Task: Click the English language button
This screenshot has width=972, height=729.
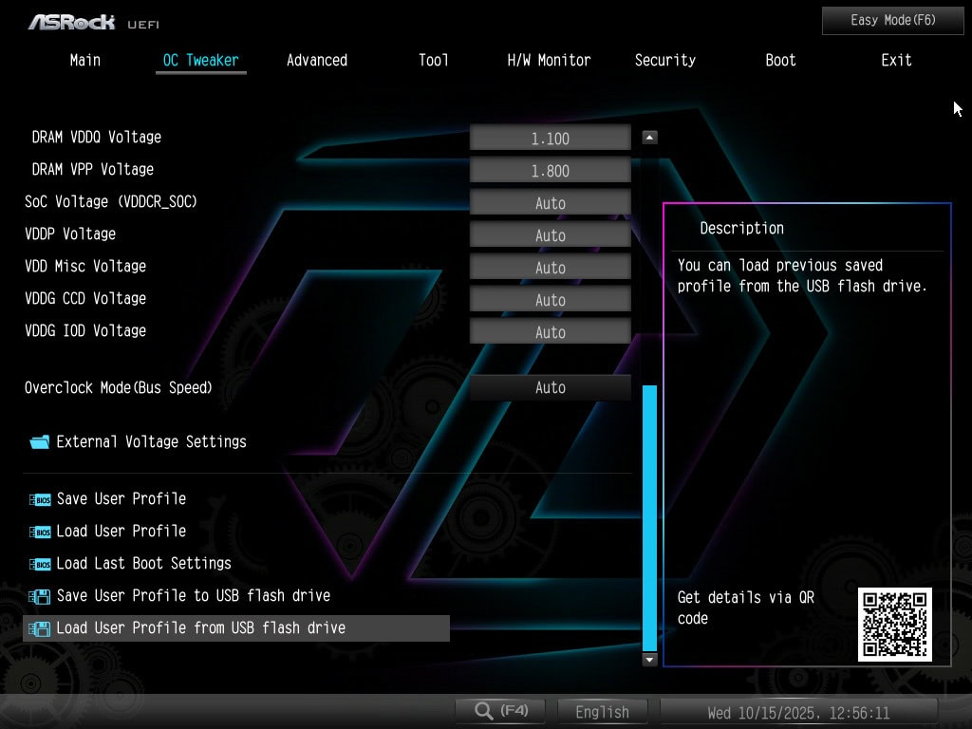Action: point(602,712)
